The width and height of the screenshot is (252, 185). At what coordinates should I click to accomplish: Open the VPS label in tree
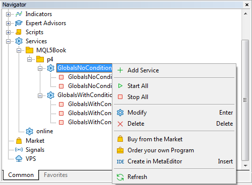pos(31,159)
